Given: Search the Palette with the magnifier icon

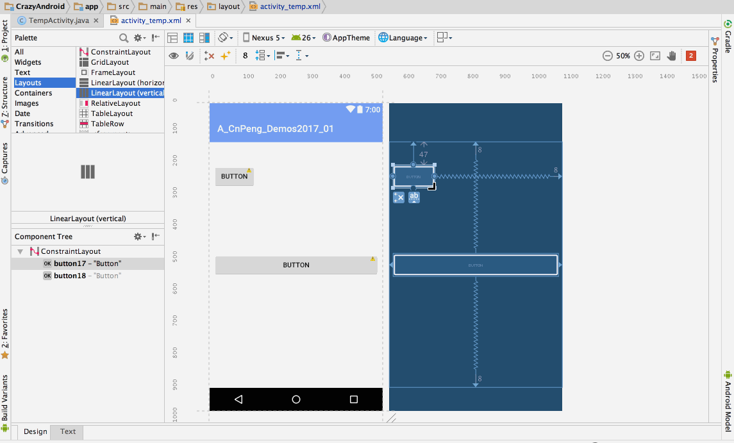Looking at the screenshot, I should coord(124,38).
